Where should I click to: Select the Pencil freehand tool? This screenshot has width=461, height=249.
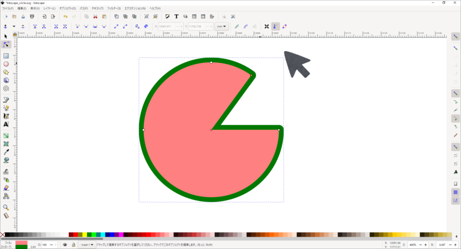coord(6,108)
